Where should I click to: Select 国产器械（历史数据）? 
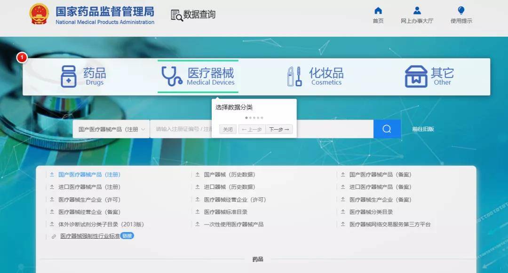[230, 175]
